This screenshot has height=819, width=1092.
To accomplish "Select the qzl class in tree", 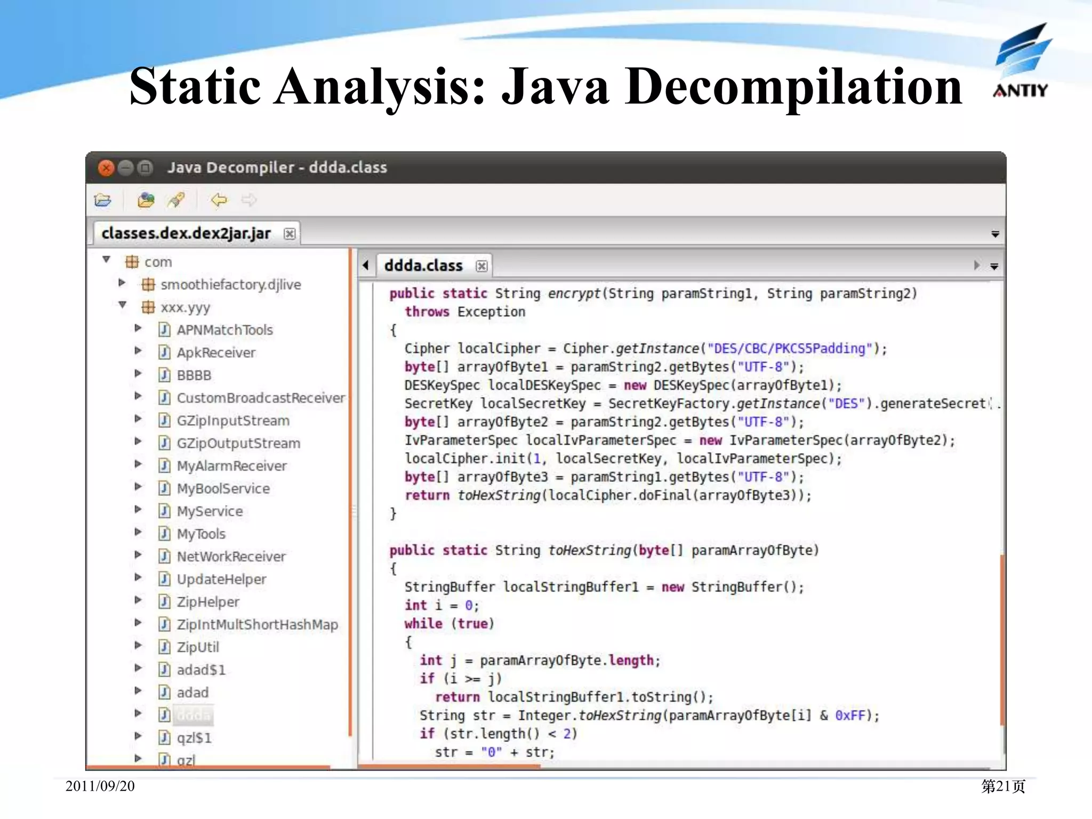I will 186,760.
